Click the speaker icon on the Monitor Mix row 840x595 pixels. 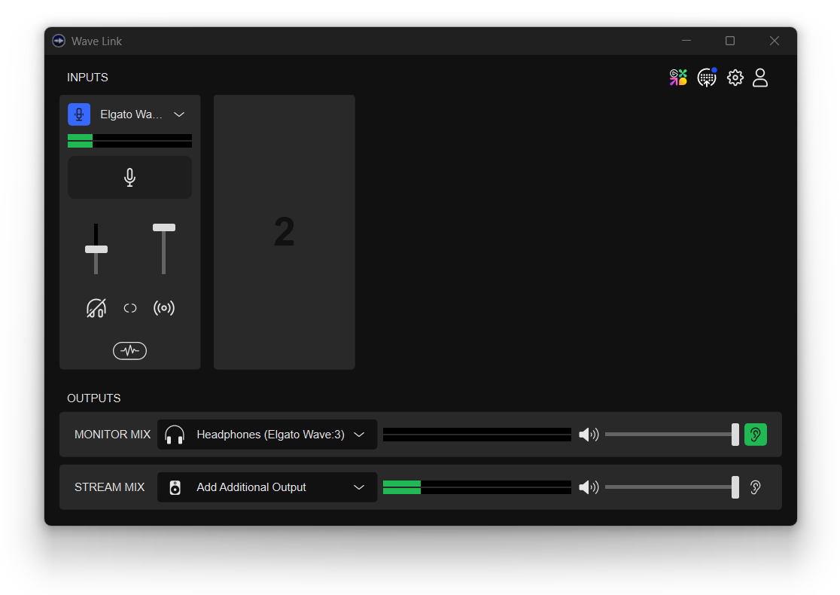(589, 434)
